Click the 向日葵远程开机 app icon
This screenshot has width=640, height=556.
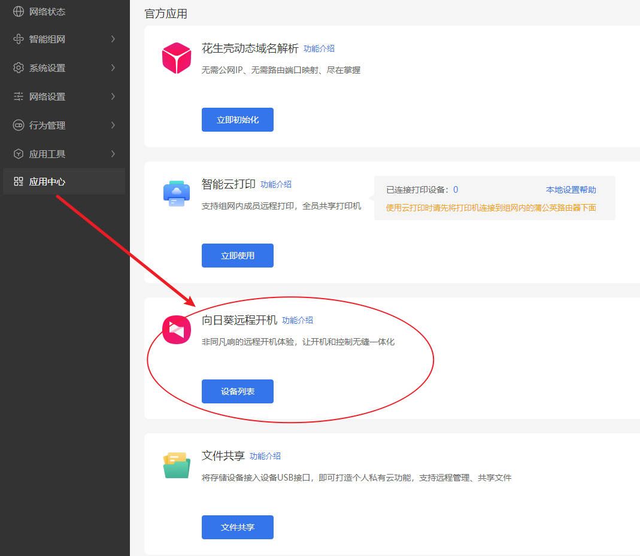pyautogui.click(x=177, y=330)
